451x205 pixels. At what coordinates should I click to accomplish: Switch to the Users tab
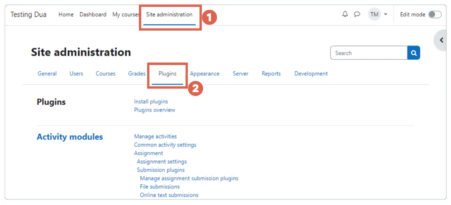pos(76,73)
